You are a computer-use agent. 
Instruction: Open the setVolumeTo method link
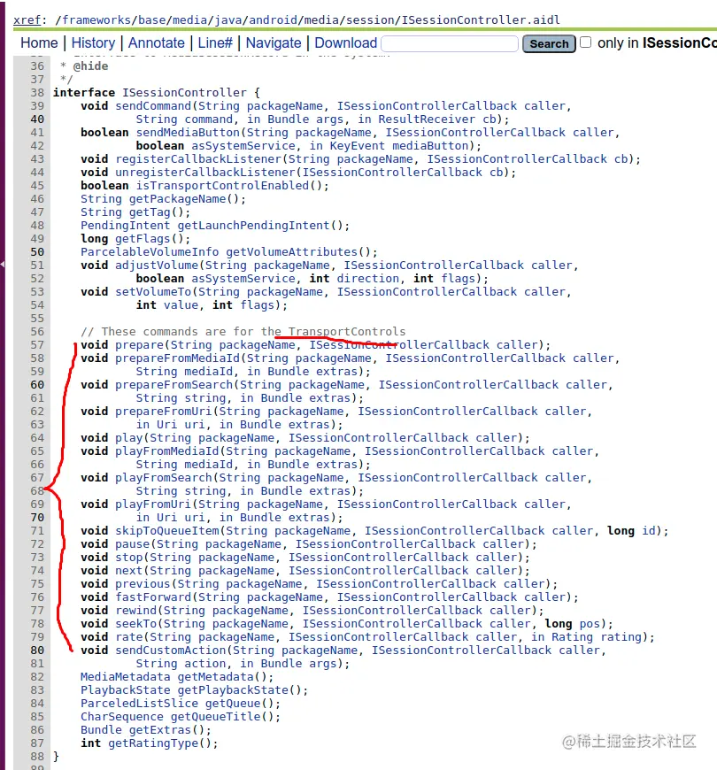tap(153, 291)
